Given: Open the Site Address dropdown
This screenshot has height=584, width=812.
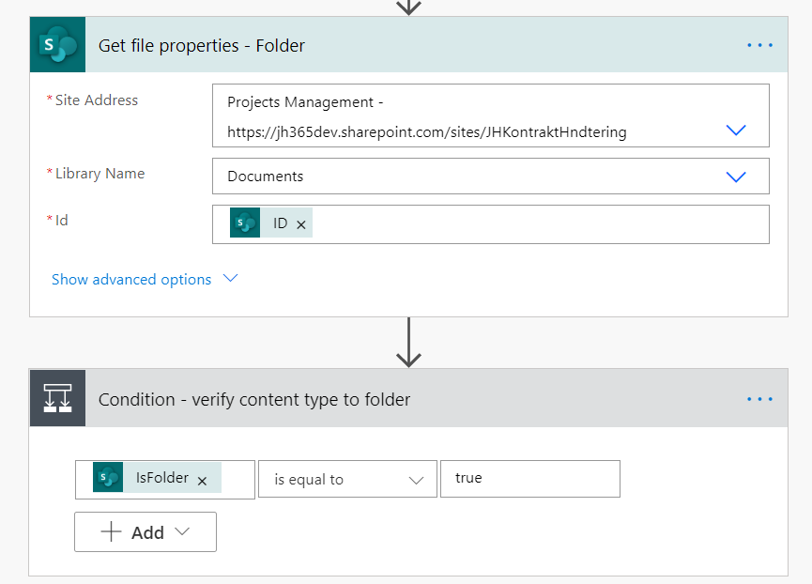Looking at the screenshot, I should pyautogui.click(x=736, y=130).
